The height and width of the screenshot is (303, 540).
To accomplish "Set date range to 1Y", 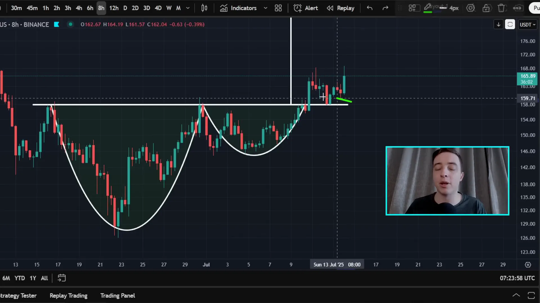I will pos(33,278).
